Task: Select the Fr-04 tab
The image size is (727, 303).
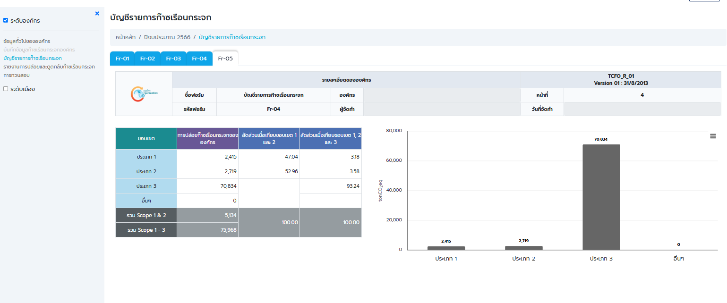Action: tap(199, 59)
